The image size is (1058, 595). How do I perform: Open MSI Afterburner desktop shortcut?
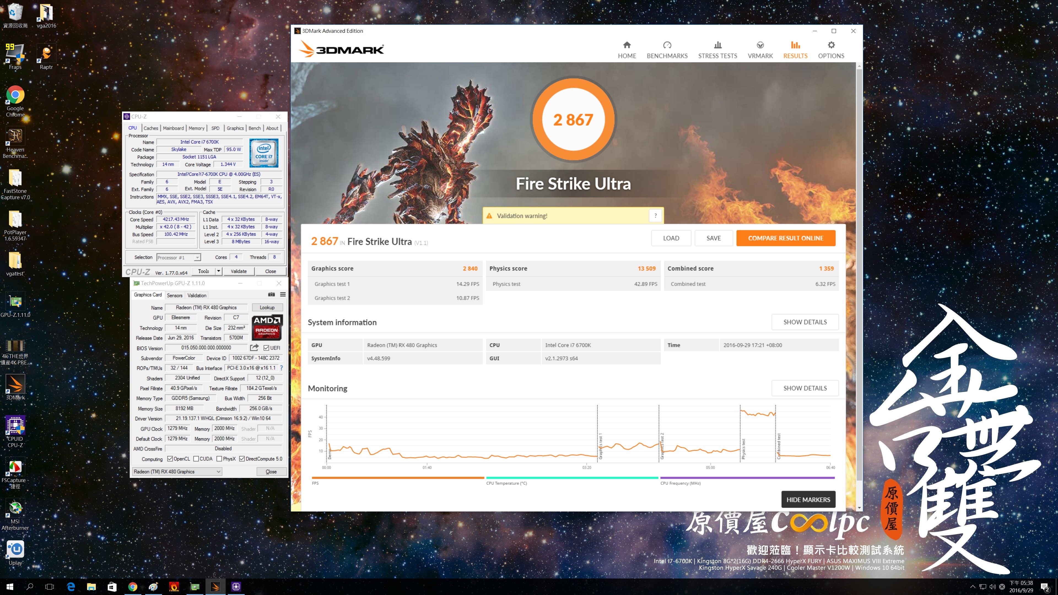pyautogui.click(x=15, y=515)
